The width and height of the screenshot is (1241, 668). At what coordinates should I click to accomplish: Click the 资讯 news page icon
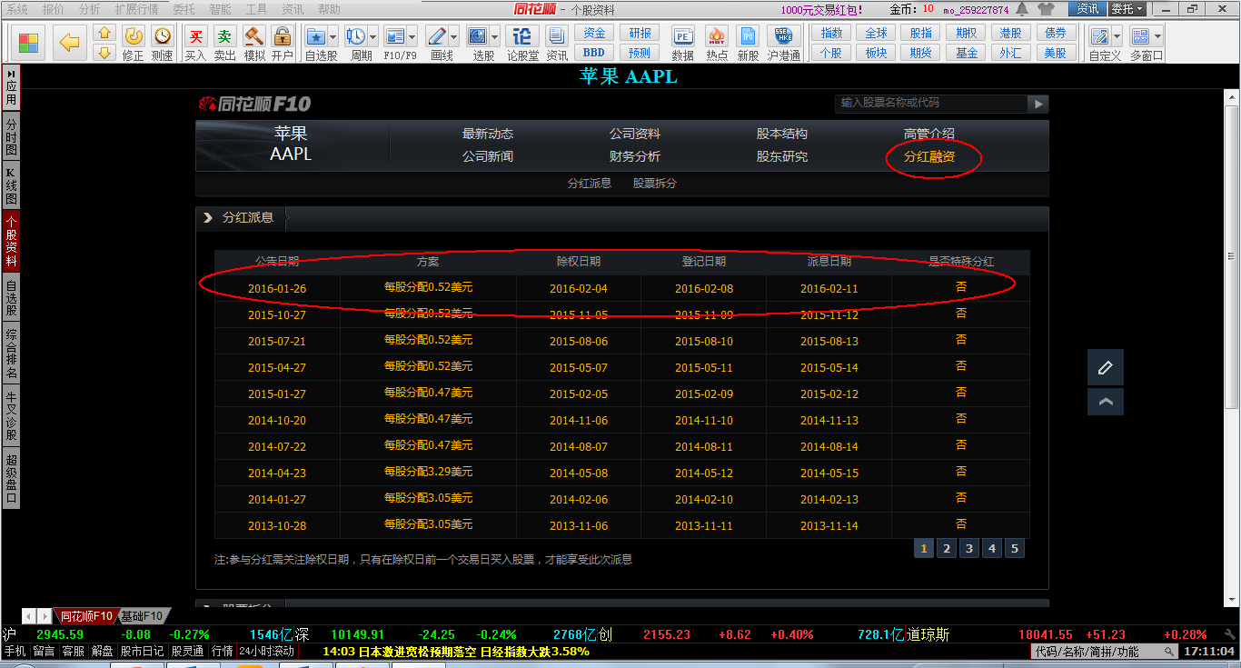(557, 36)
